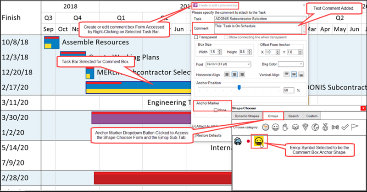Click the 12/20/18 finish date cell
The width and height of the screenshot is (367, 192).
coord(17,72)
